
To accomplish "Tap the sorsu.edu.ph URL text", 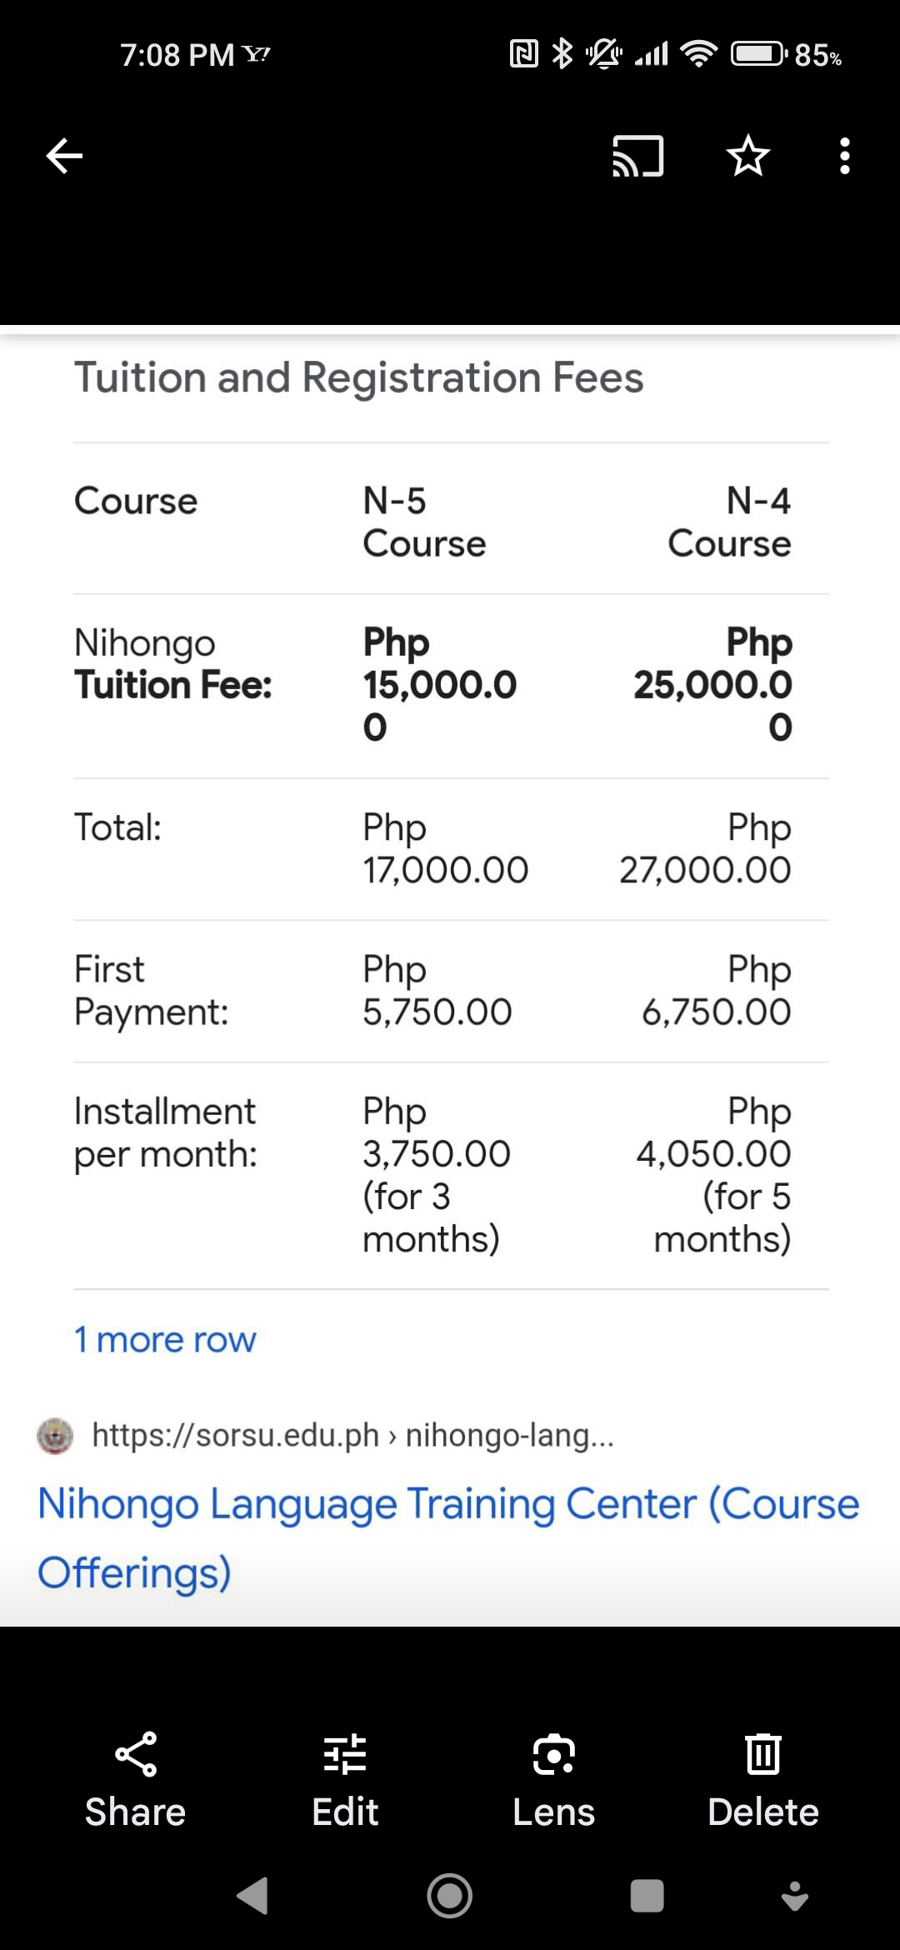I will click(x=352, y=1435).
